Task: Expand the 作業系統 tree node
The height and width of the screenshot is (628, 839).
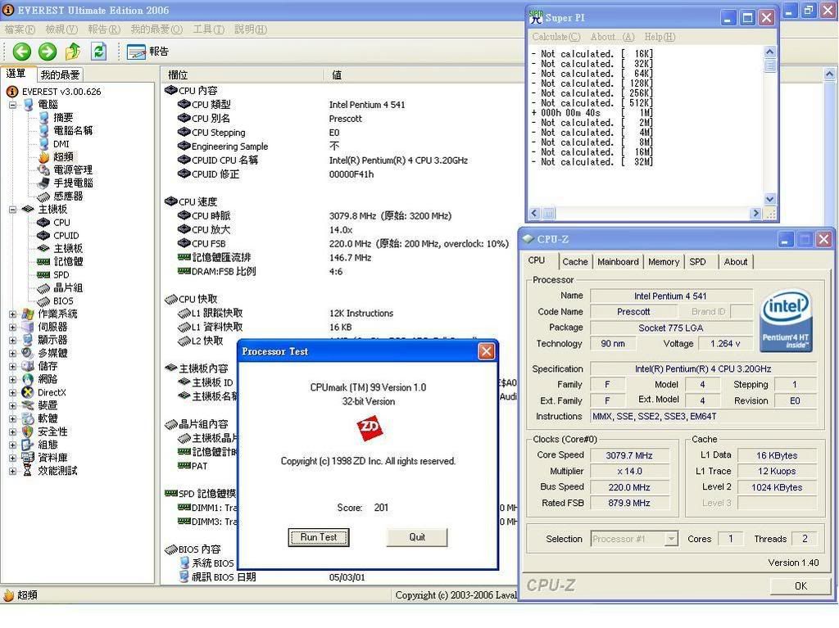Action: pos(12,314)
